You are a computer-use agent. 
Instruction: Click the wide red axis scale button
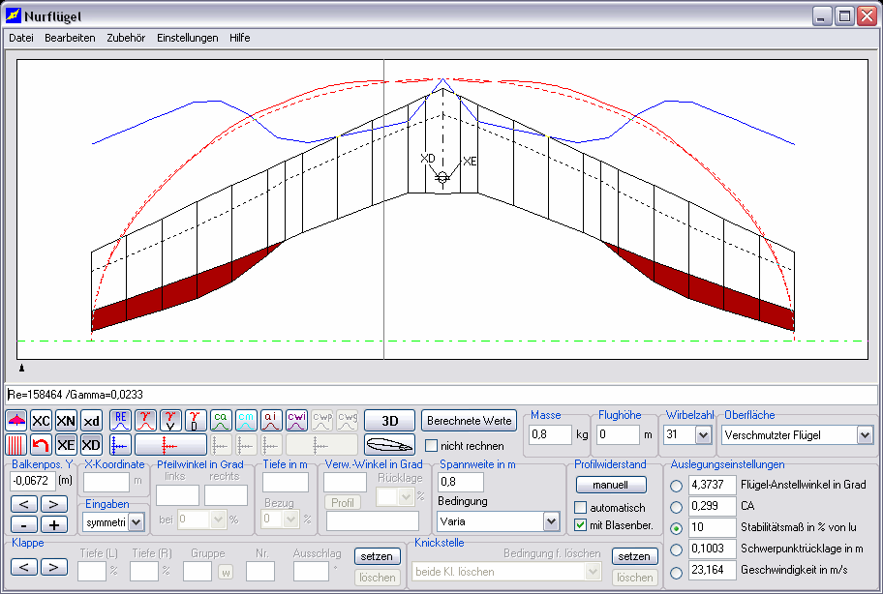tap(170, 445)
